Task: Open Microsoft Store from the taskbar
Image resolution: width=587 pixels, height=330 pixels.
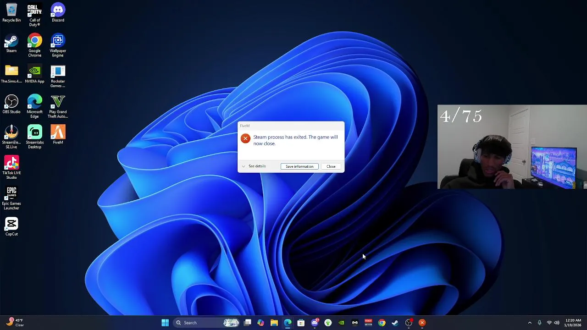Action: [301, 323]
